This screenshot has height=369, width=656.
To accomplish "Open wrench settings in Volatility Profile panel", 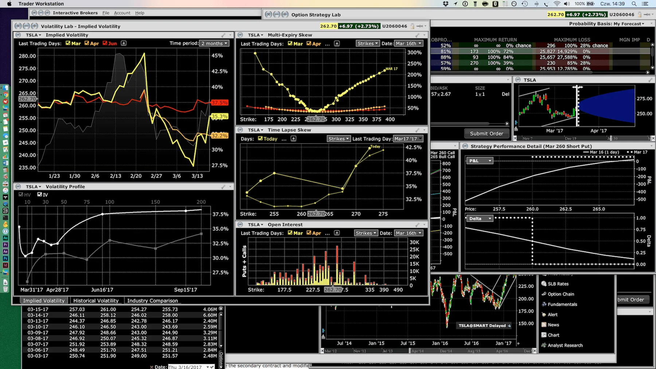I will (x=223, y=187).
